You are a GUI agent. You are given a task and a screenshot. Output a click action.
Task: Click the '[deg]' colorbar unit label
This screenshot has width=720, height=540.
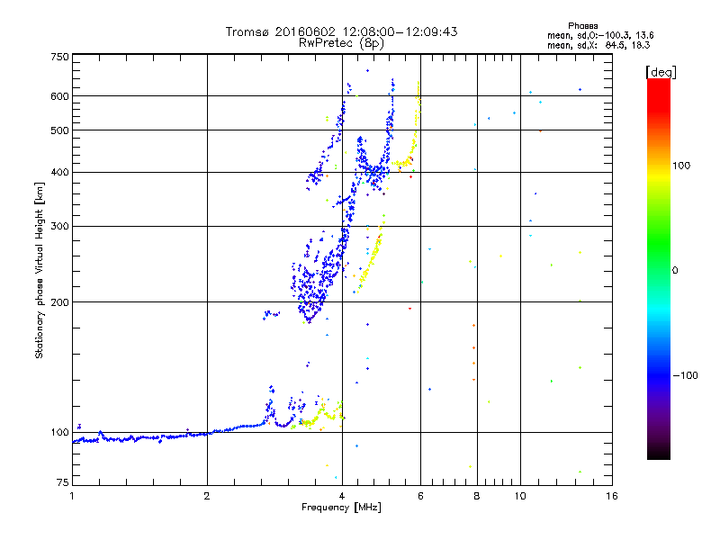[x=661, y=72]
